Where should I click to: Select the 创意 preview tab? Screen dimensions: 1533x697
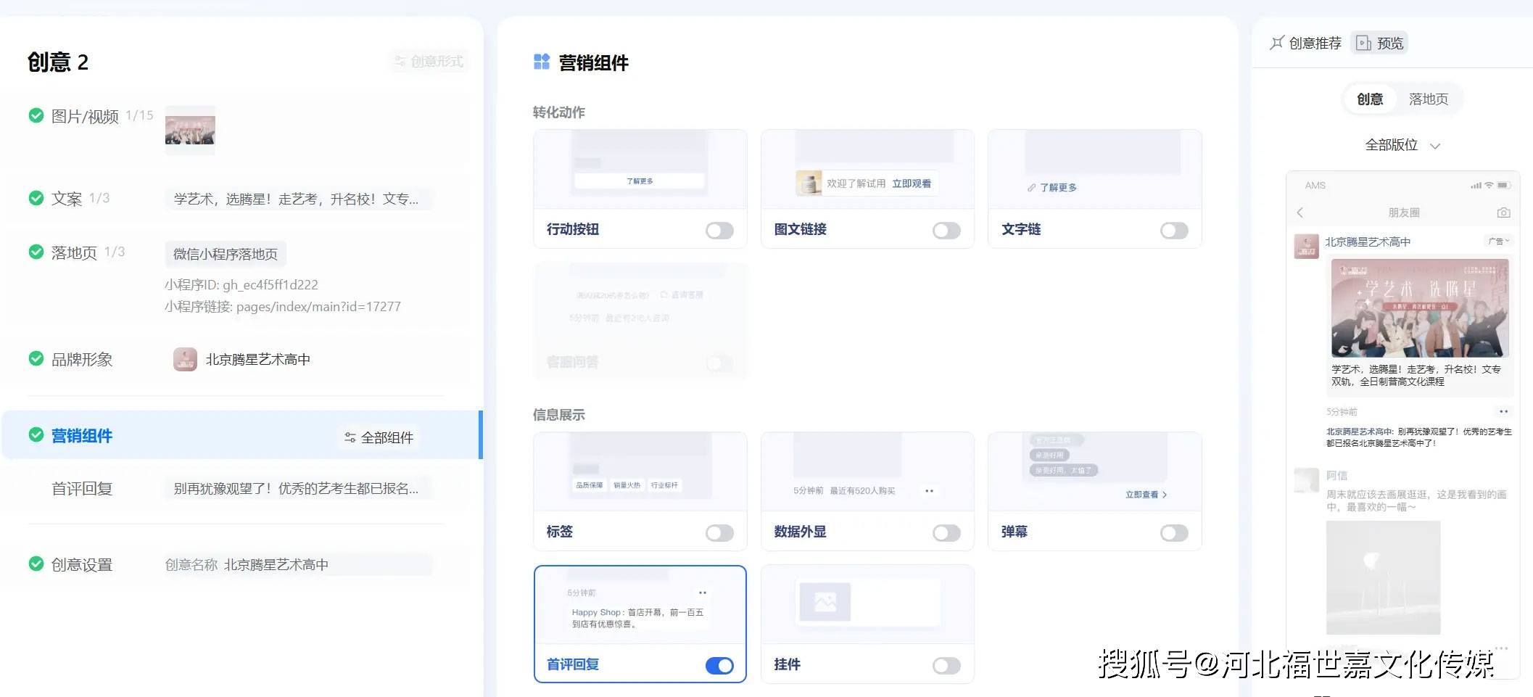pyautogui.click(x=1369, y=99)
